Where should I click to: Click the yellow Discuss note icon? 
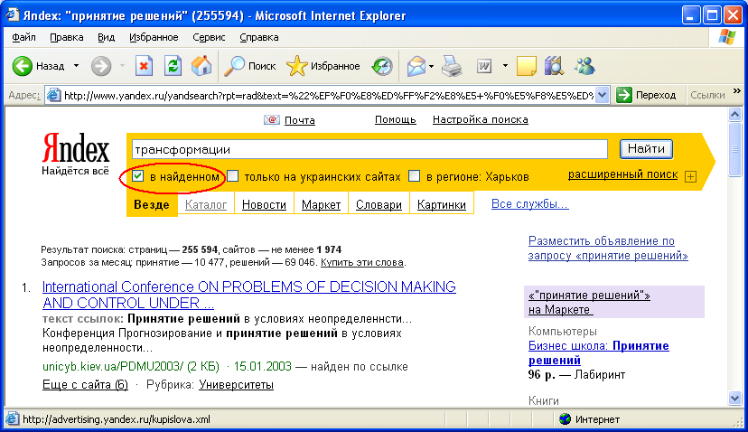click(x=526, y=66)
